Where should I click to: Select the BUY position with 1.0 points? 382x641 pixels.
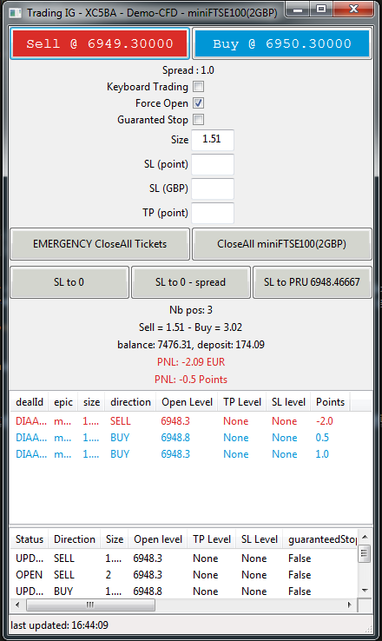coord(191,454)
